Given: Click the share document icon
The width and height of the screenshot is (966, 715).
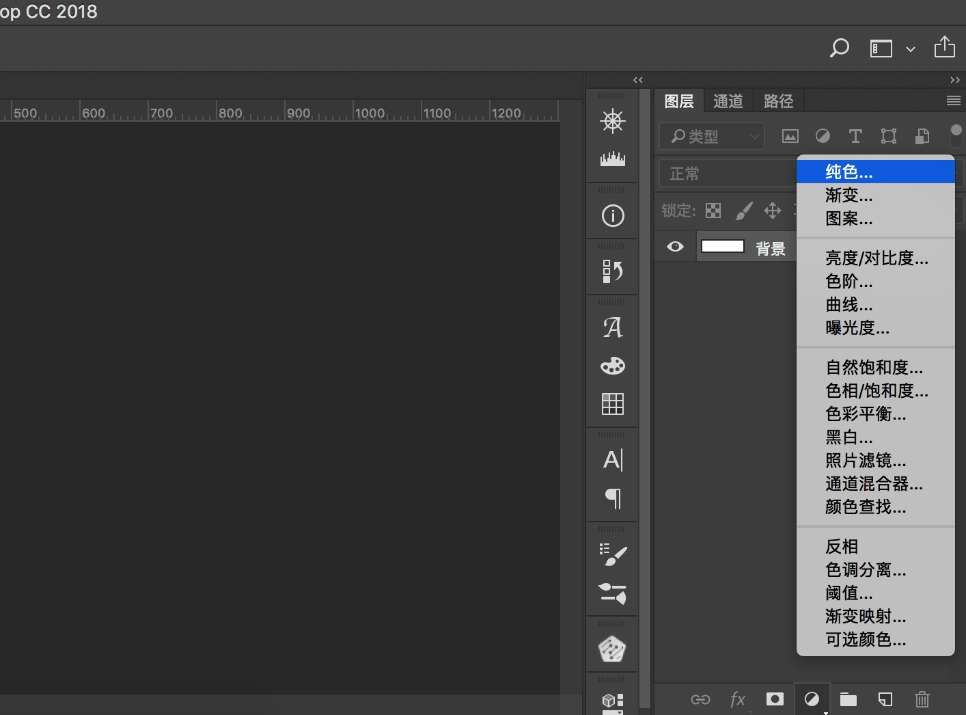Looking at the screenshot, I should click(x=945, y=46).
